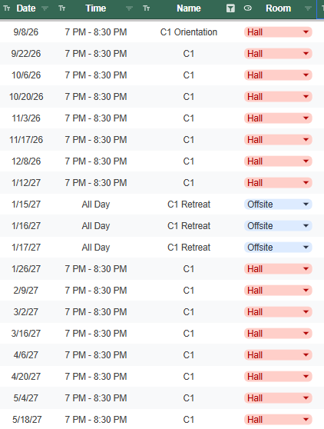324x429 pixels.
Task: Open the Hall room chip for 5/18/27
Action: click(278, 420)
